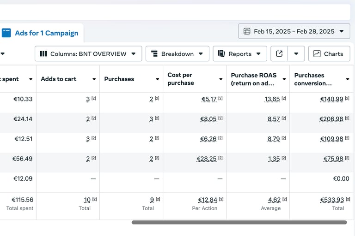Click the 10 total adds to cart
The height and width of the screenshot is (236, 355).
point(87,200)
